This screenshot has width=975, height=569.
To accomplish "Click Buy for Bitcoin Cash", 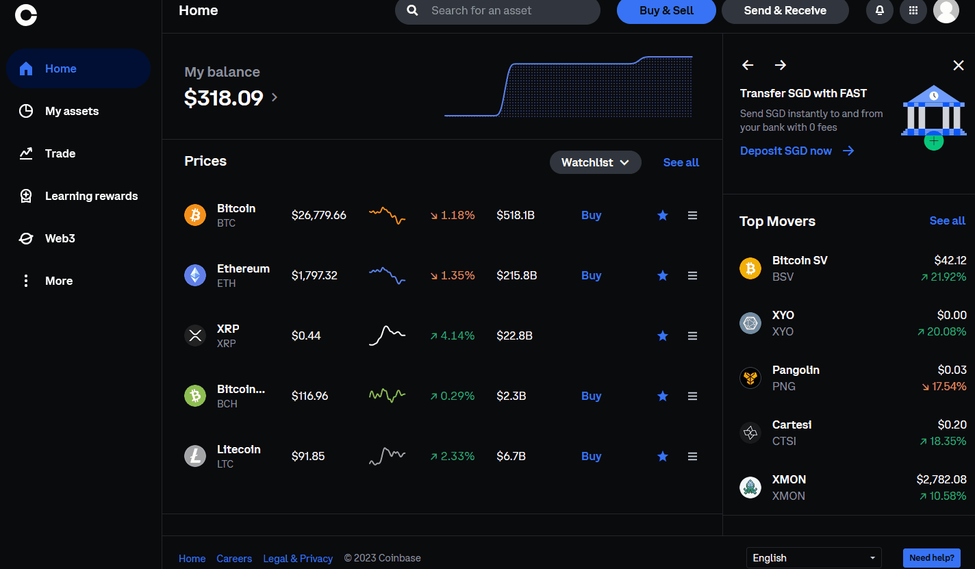I will point(591,396).
